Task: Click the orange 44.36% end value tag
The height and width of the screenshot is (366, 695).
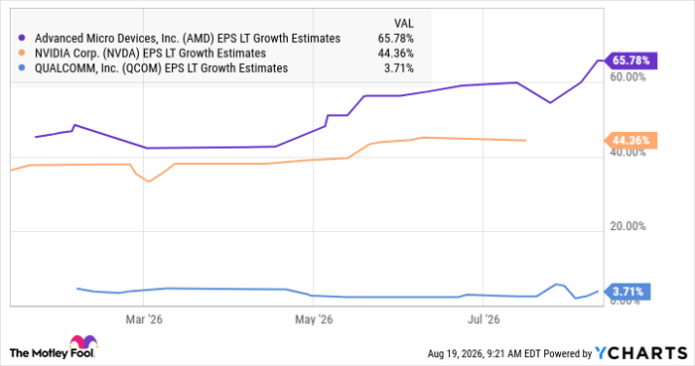Action: [630, 141]
